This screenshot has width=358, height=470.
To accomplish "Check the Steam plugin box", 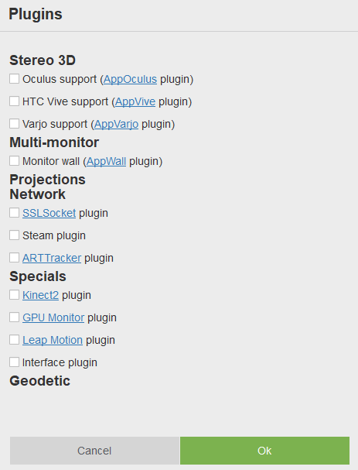I will pyautogui.click(x=14, y=235).
